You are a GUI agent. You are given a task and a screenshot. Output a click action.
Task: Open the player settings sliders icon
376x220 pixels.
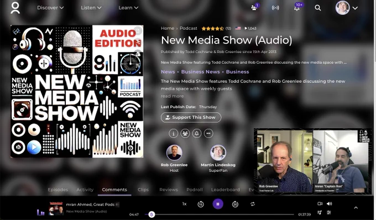click(x=329, y=212)
